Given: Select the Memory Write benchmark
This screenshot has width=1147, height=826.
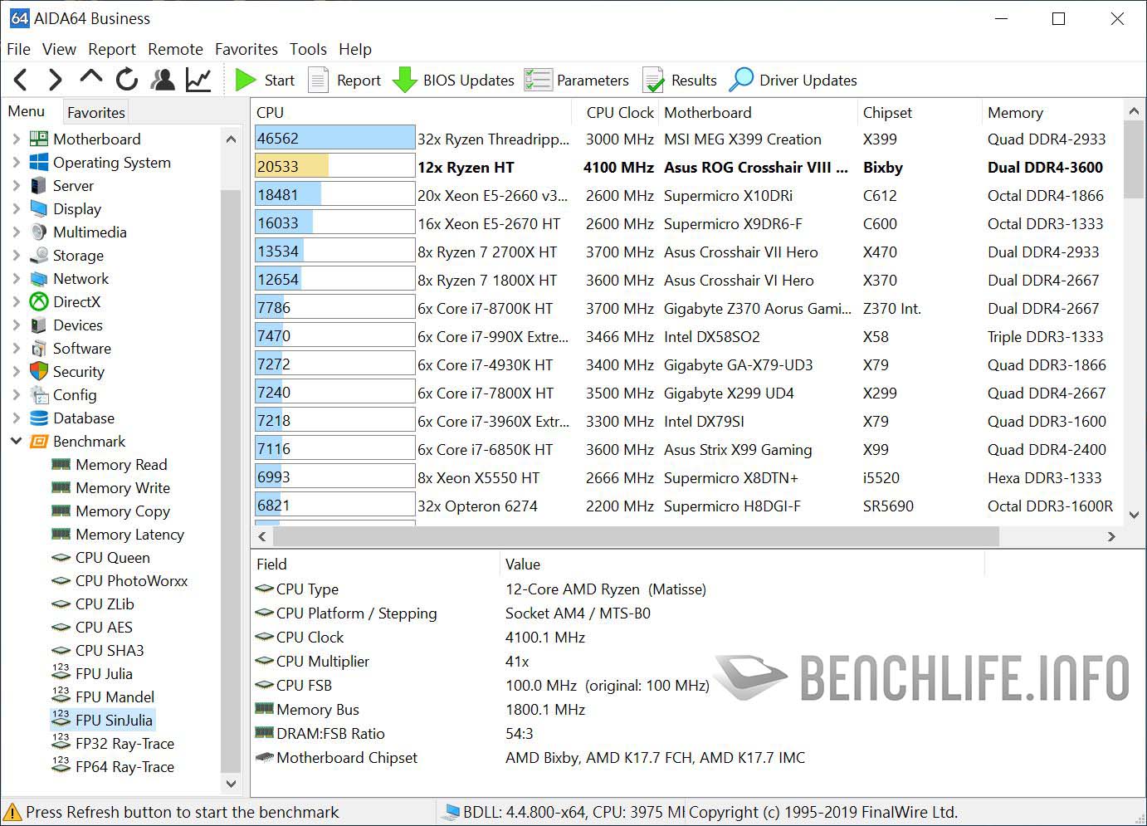Looking at the screenshot, I should coord(122,487).
